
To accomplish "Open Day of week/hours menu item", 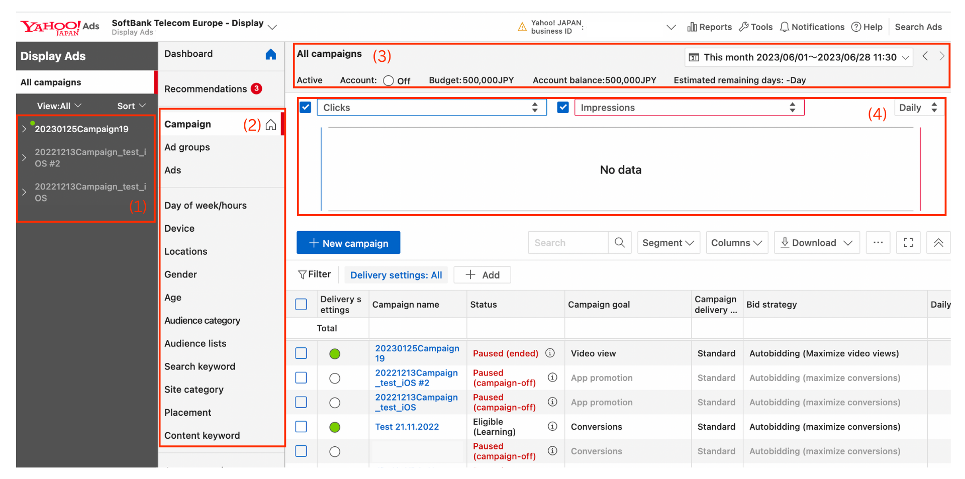I will pos(205,205).
